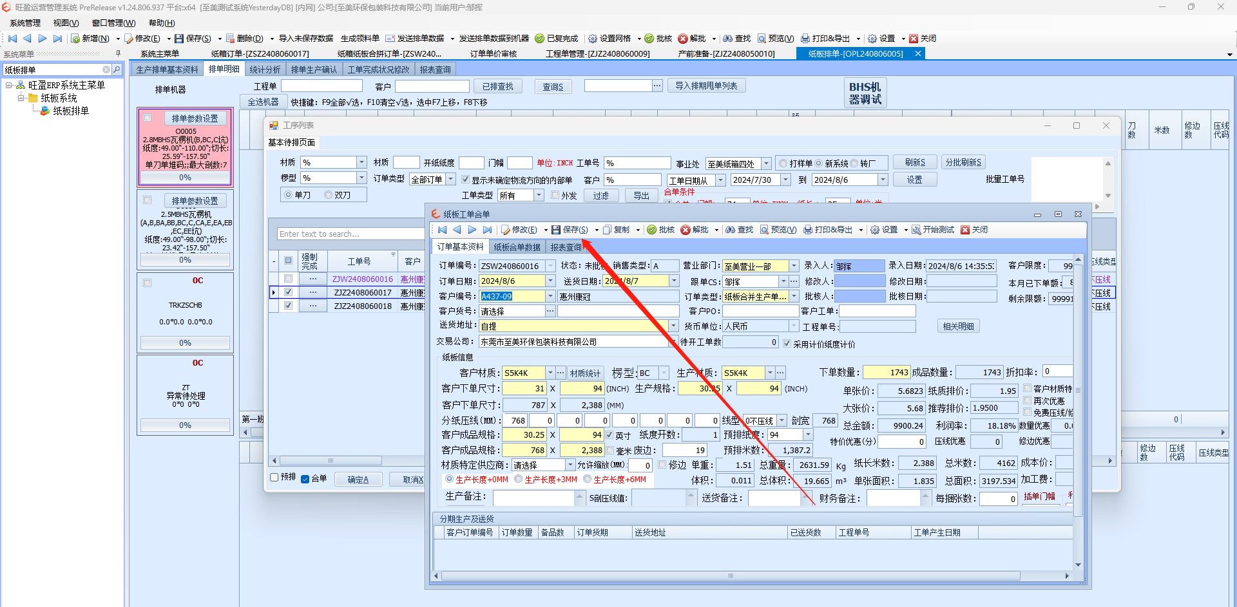Image resolution: width=1237 pixels, height=607 pixels.
Task: Switch to 纸板合单数据 tab
Action: (517, 247)
